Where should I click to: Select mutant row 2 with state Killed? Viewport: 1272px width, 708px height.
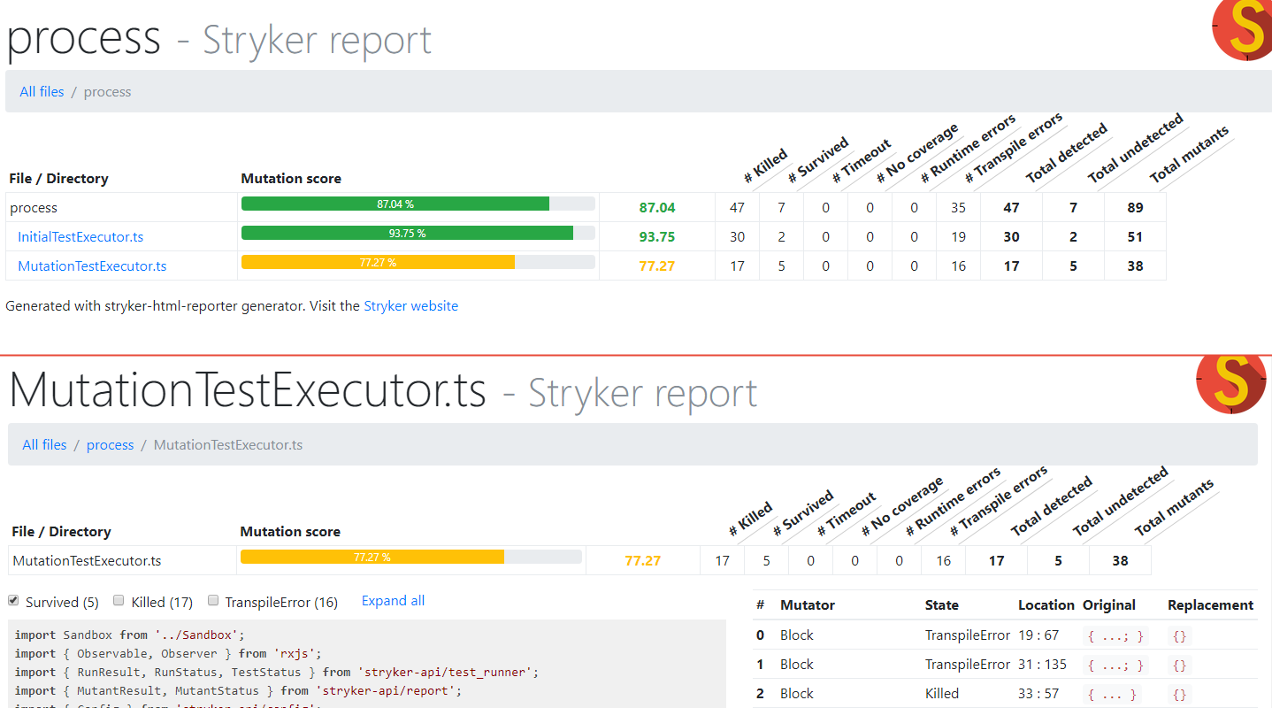pyautogui.click(x=1004, y=693)
